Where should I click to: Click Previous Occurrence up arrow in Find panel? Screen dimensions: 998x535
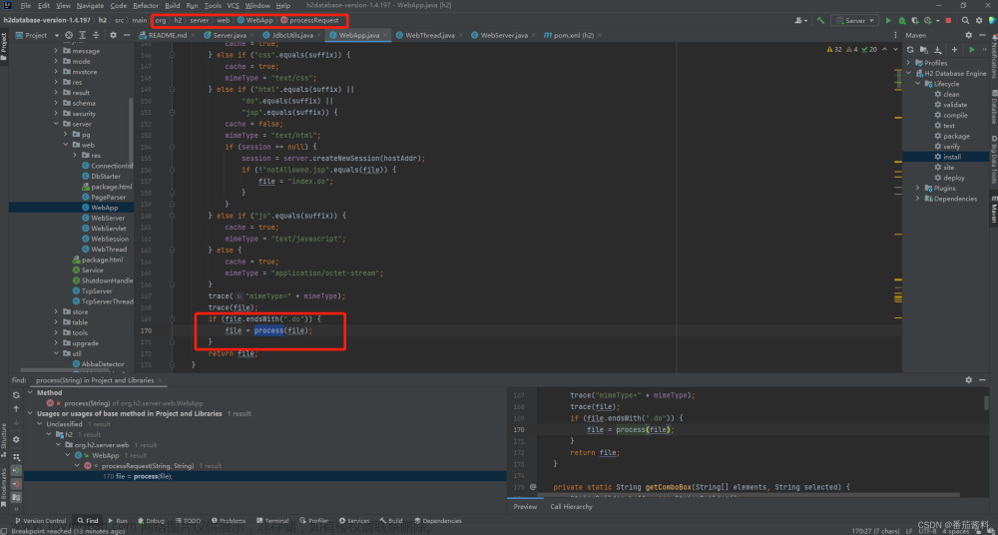16,409
